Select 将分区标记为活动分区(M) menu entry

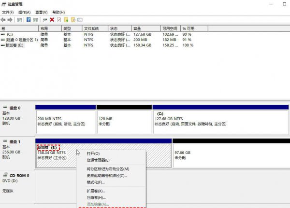(111, 169)
